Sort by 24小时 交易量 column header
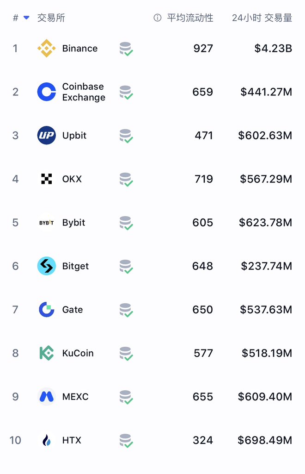The width and height of the screenshot is (305, 474). [262, 18]
